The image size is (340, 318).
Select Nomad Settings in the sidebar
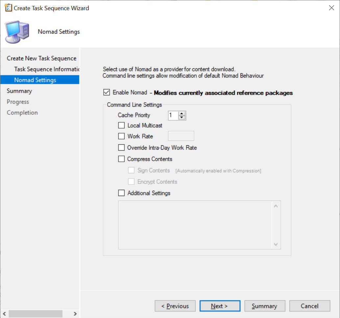click(x=35, y=80)
